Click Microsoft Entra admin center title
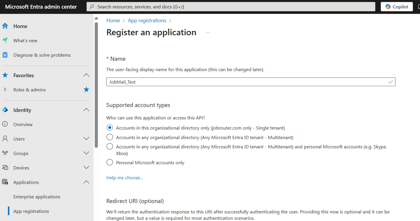The width and height of the screenshot is (420, 221). click(41, 7)
